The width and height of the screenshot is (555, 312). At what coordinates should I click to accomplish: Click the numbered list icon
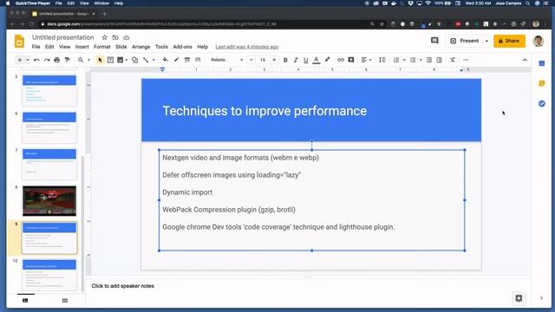(x=396, y=60)
